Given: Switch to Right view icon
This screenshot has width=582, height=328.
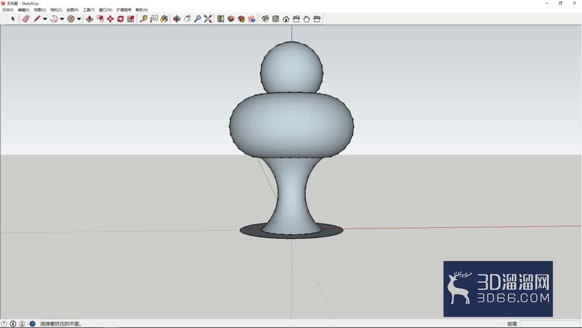Looking at the screenshot, I should click(296, 19).
